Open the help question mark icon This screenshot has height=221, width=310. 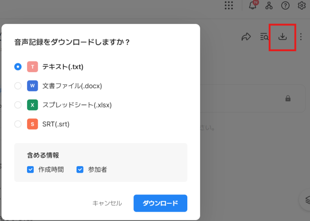(286, 5)
